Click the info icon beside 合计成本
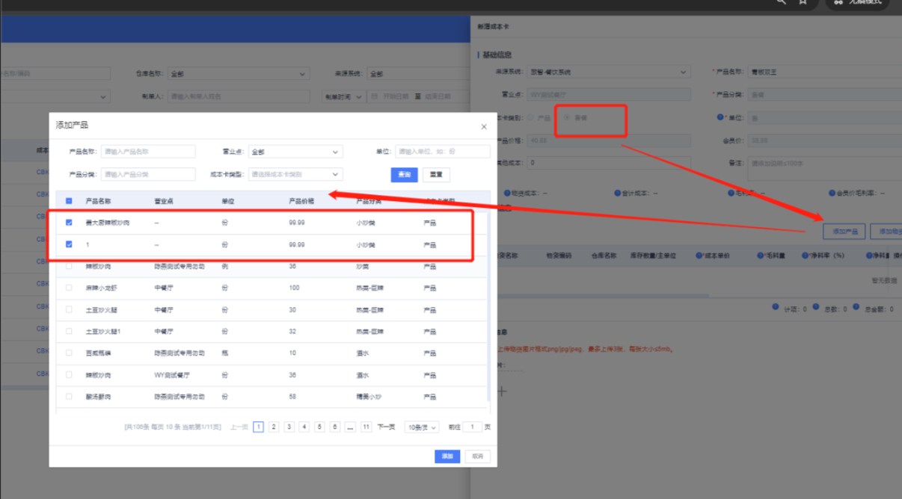 coord(617,193)
